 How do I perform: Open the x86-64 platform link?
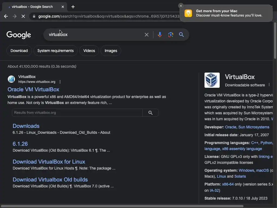[x=228, y=184]
